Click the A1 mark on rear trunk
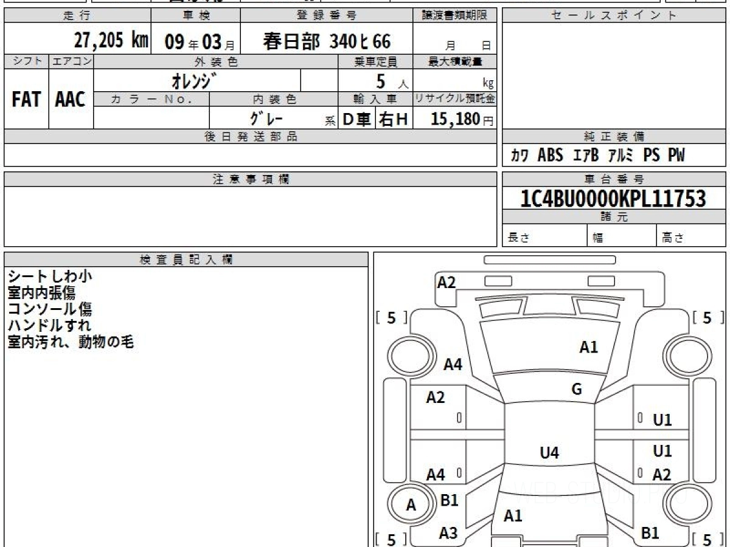730x547 pixels. pyautogui.click(x=513, y=516)
